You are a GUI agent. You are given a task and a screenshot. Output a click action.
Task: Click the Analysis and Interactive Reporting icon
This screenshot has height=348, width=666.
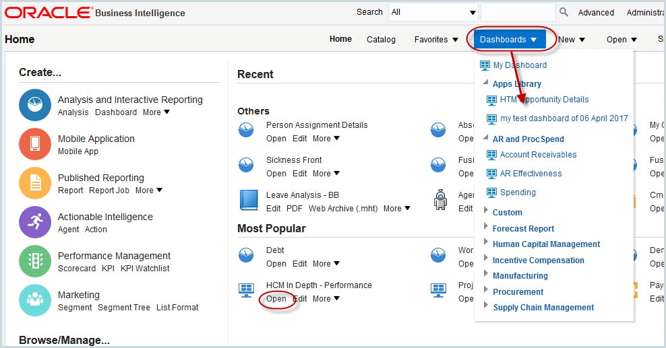pyautogui.click(x=35, y=105)
